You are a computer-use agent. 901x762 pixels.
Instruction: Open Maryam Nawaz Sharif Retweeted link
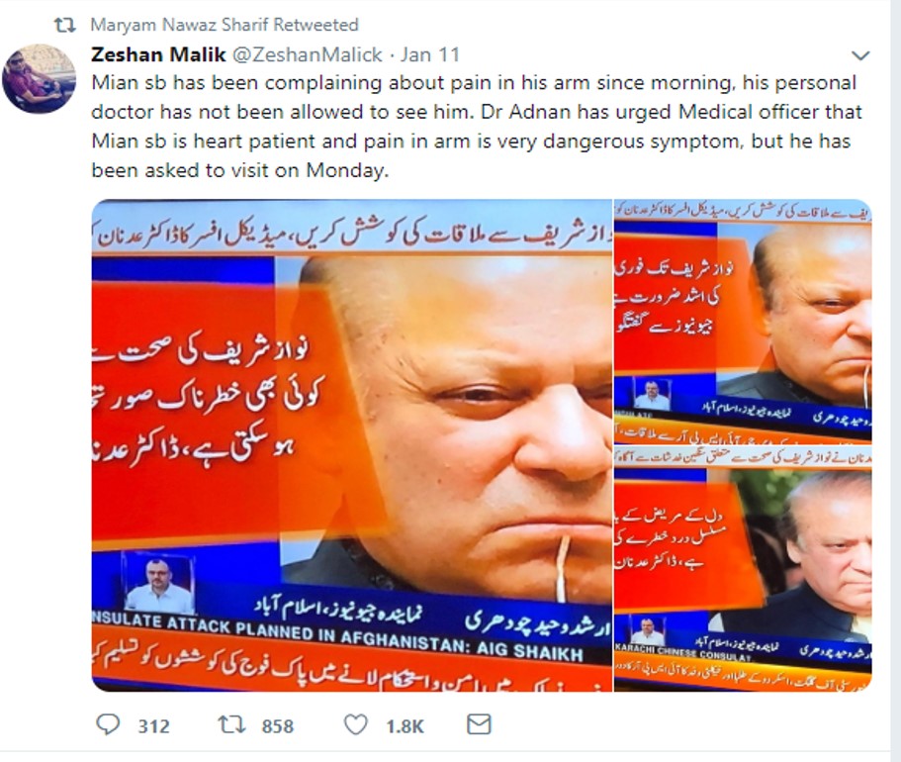(x=225, y=25)
